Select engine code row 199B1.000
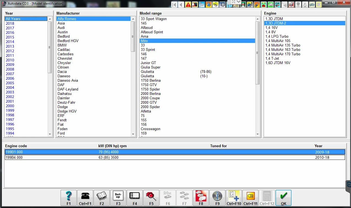The image size is (351, 208). pos(175,152)
